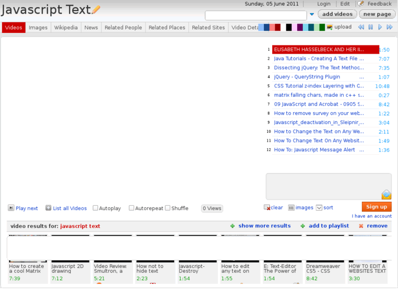This screenshot has width=398, height=298.
Task: Play video with the play arrow icon
Action: (x=380, y=27)
